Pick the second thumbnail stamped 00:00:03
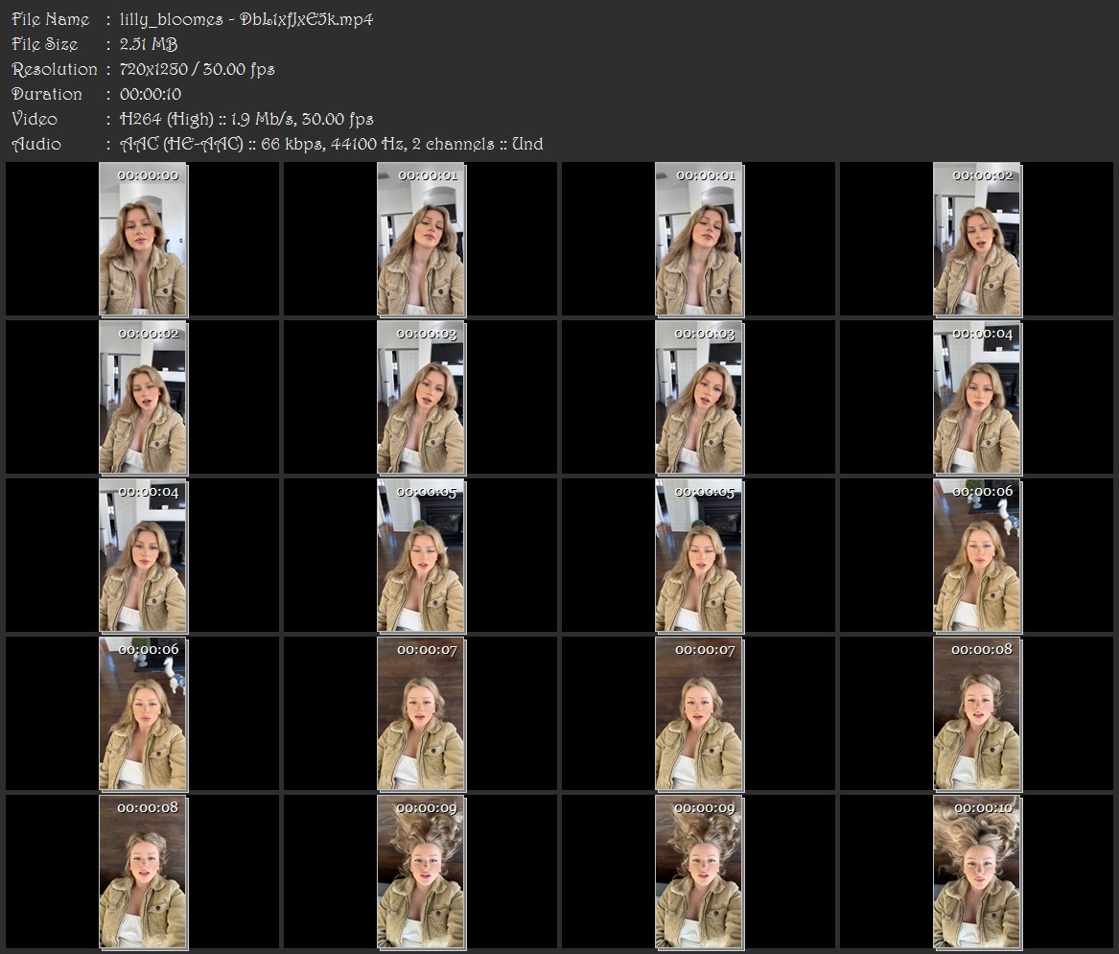Screen dimensions: 1119x954 (699, 398)
